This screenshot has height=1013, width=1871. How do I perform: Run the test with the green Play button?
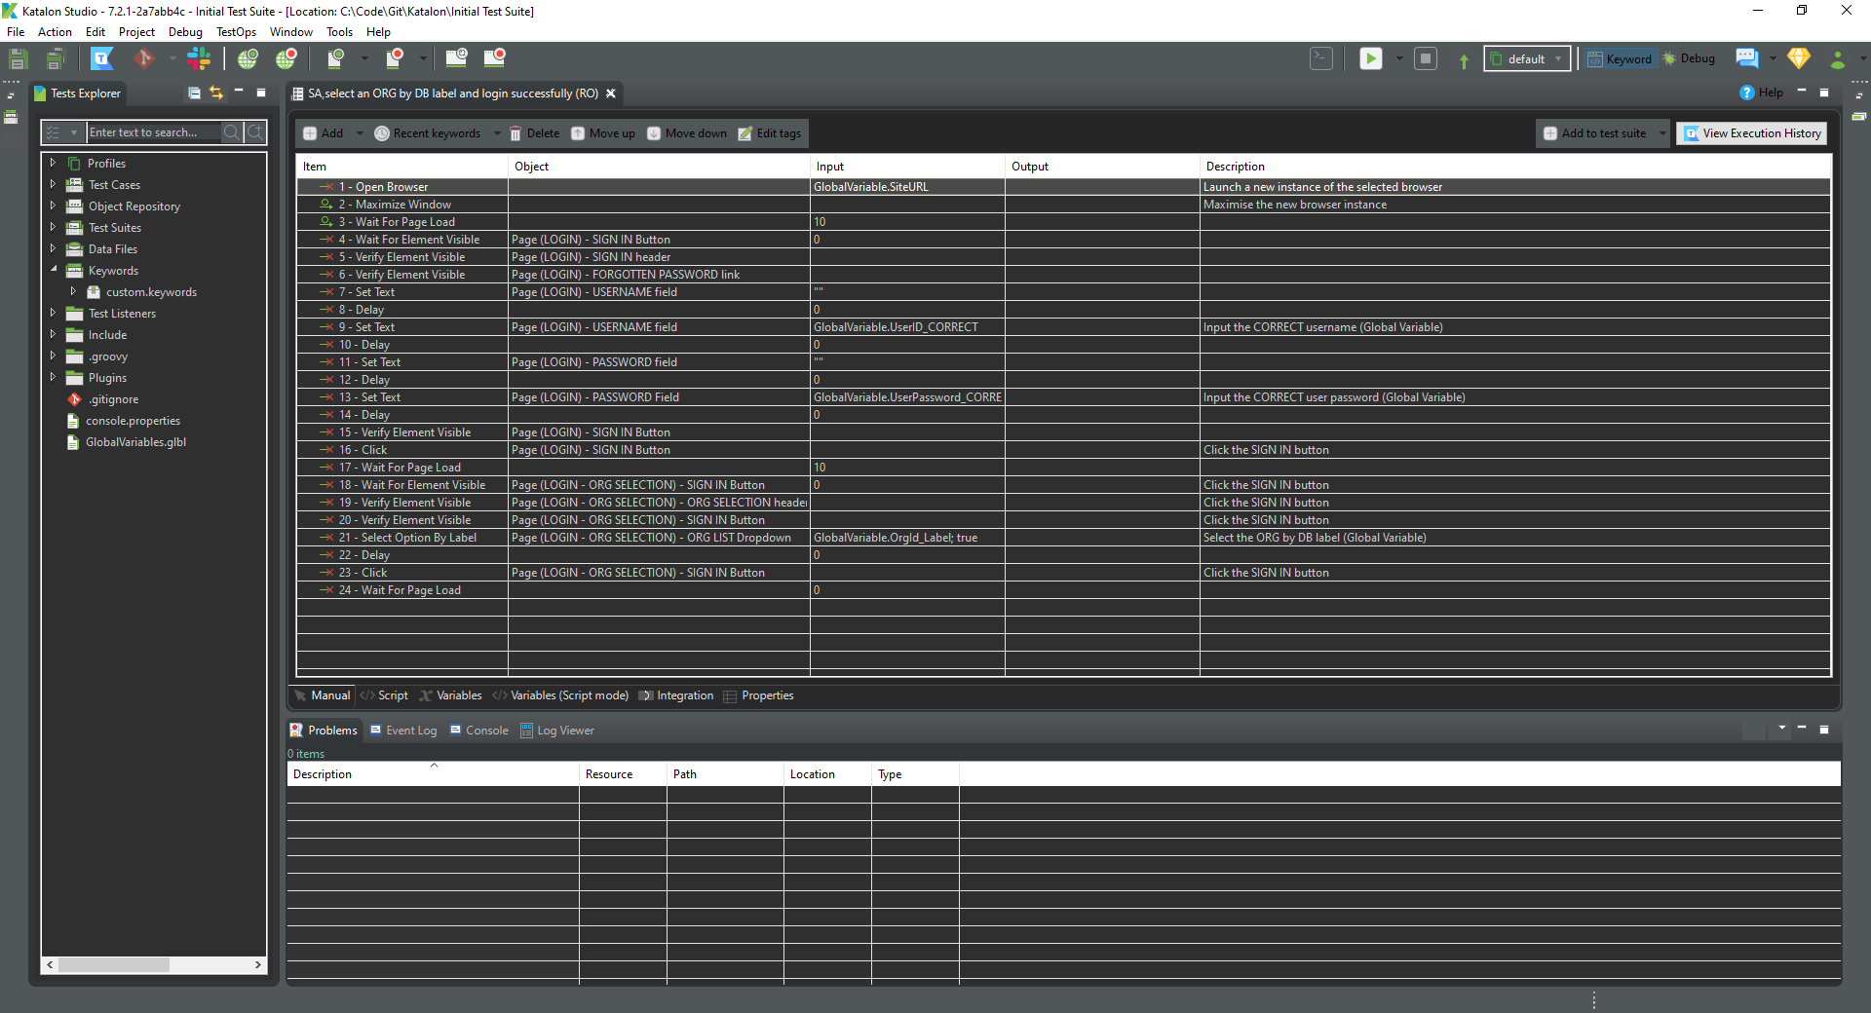click(1371, 58)
